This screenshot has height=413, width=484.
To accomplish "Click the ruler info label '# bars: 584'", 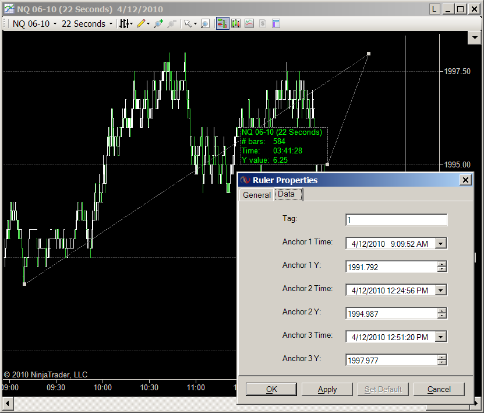I will pos(263,142).
